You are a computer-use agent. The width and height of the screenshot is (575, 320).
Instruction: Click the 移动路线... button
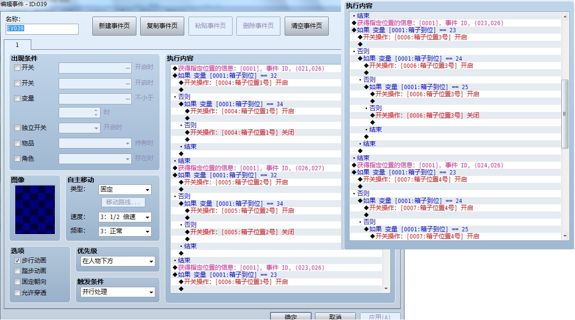coord(123,202)
